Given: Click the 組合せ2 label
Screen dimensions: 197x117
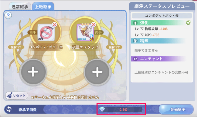Looking at the screenshot, I should pos(114,47).
